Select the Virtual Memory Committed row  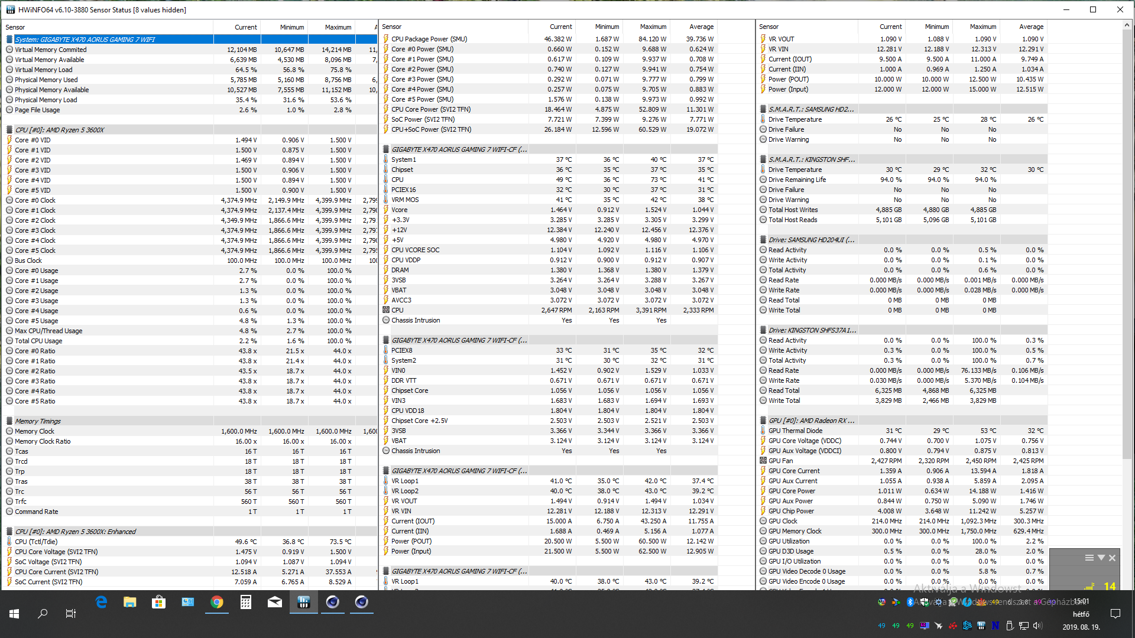point(191,50)
